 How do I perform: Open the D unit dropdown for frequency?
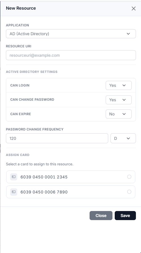tap(123, 138)
